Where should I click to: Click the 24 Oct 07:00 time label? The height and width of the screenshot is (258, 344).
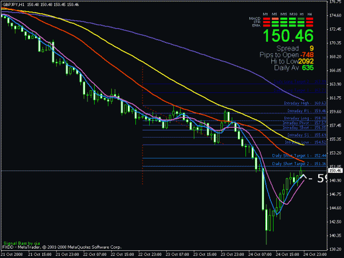click(x=260, y=255)
